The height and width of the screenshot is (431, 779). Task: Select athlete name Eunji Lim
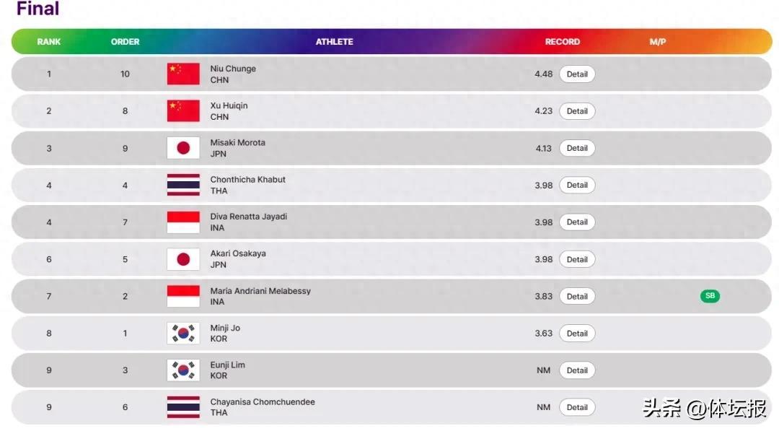[227, 365]
